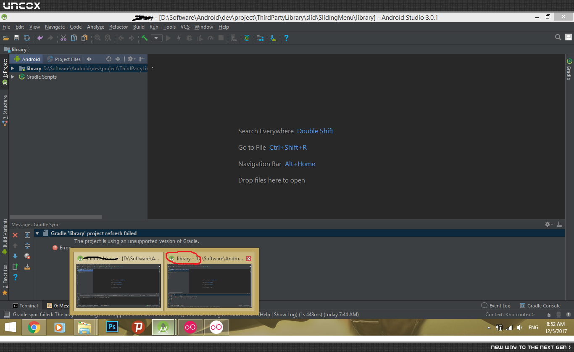Open the Gradle Console tool window
Screen dimensions: 574x352
tap(540, 306)
